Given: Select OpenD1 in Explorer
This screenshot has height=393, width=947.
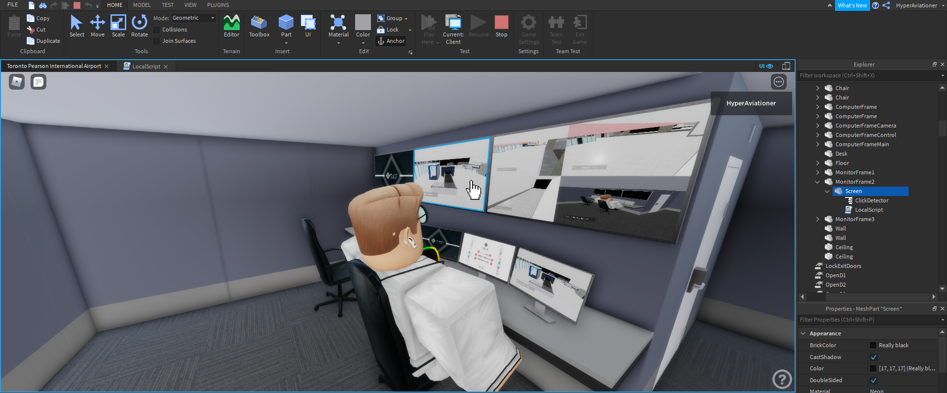Looking at the screenshot, I should pos(836,275).
